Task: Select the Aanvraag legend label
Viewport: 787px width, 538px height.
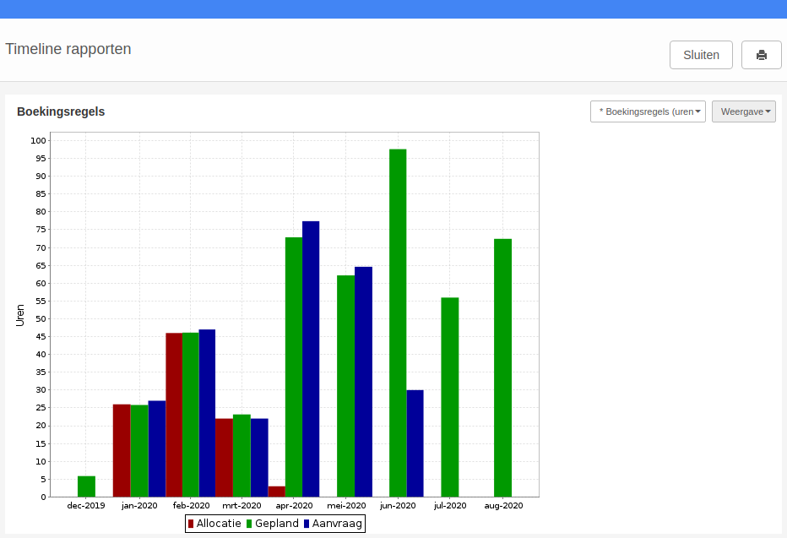Action: point(337,524)
